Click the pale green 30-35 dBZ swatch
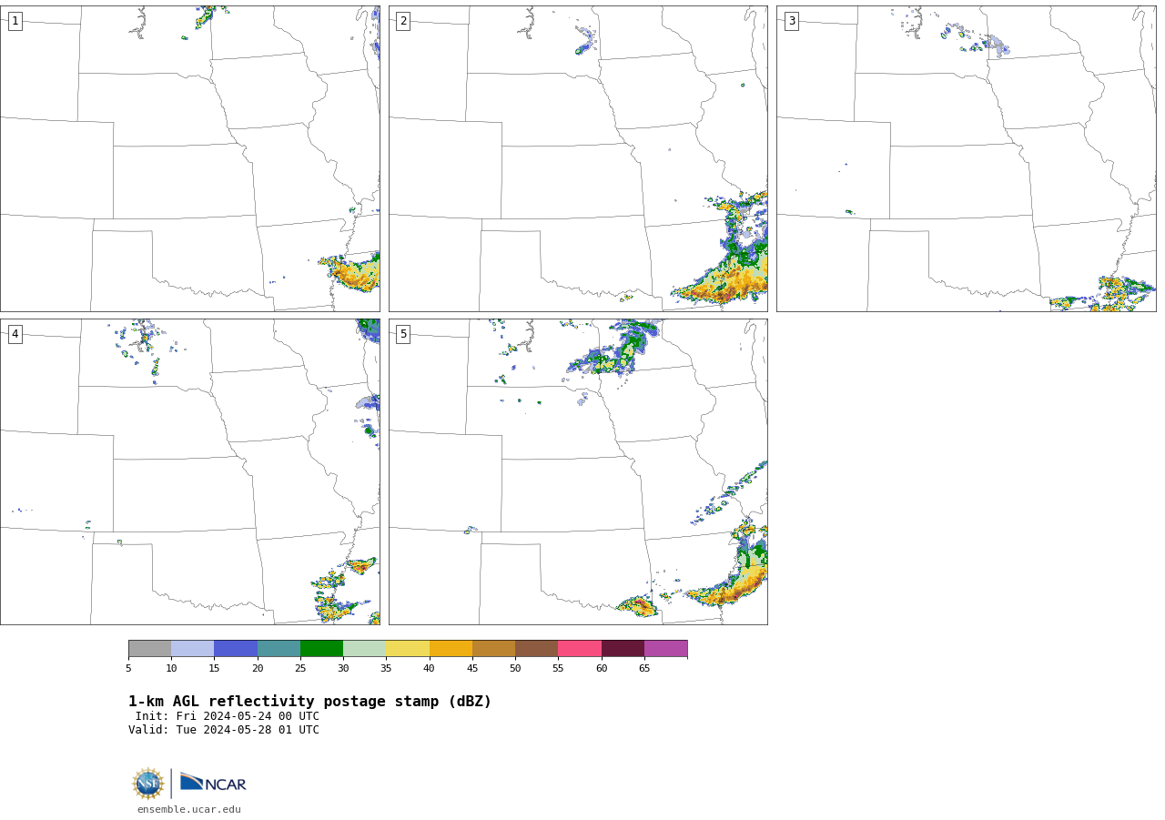 tap(364, 649)
